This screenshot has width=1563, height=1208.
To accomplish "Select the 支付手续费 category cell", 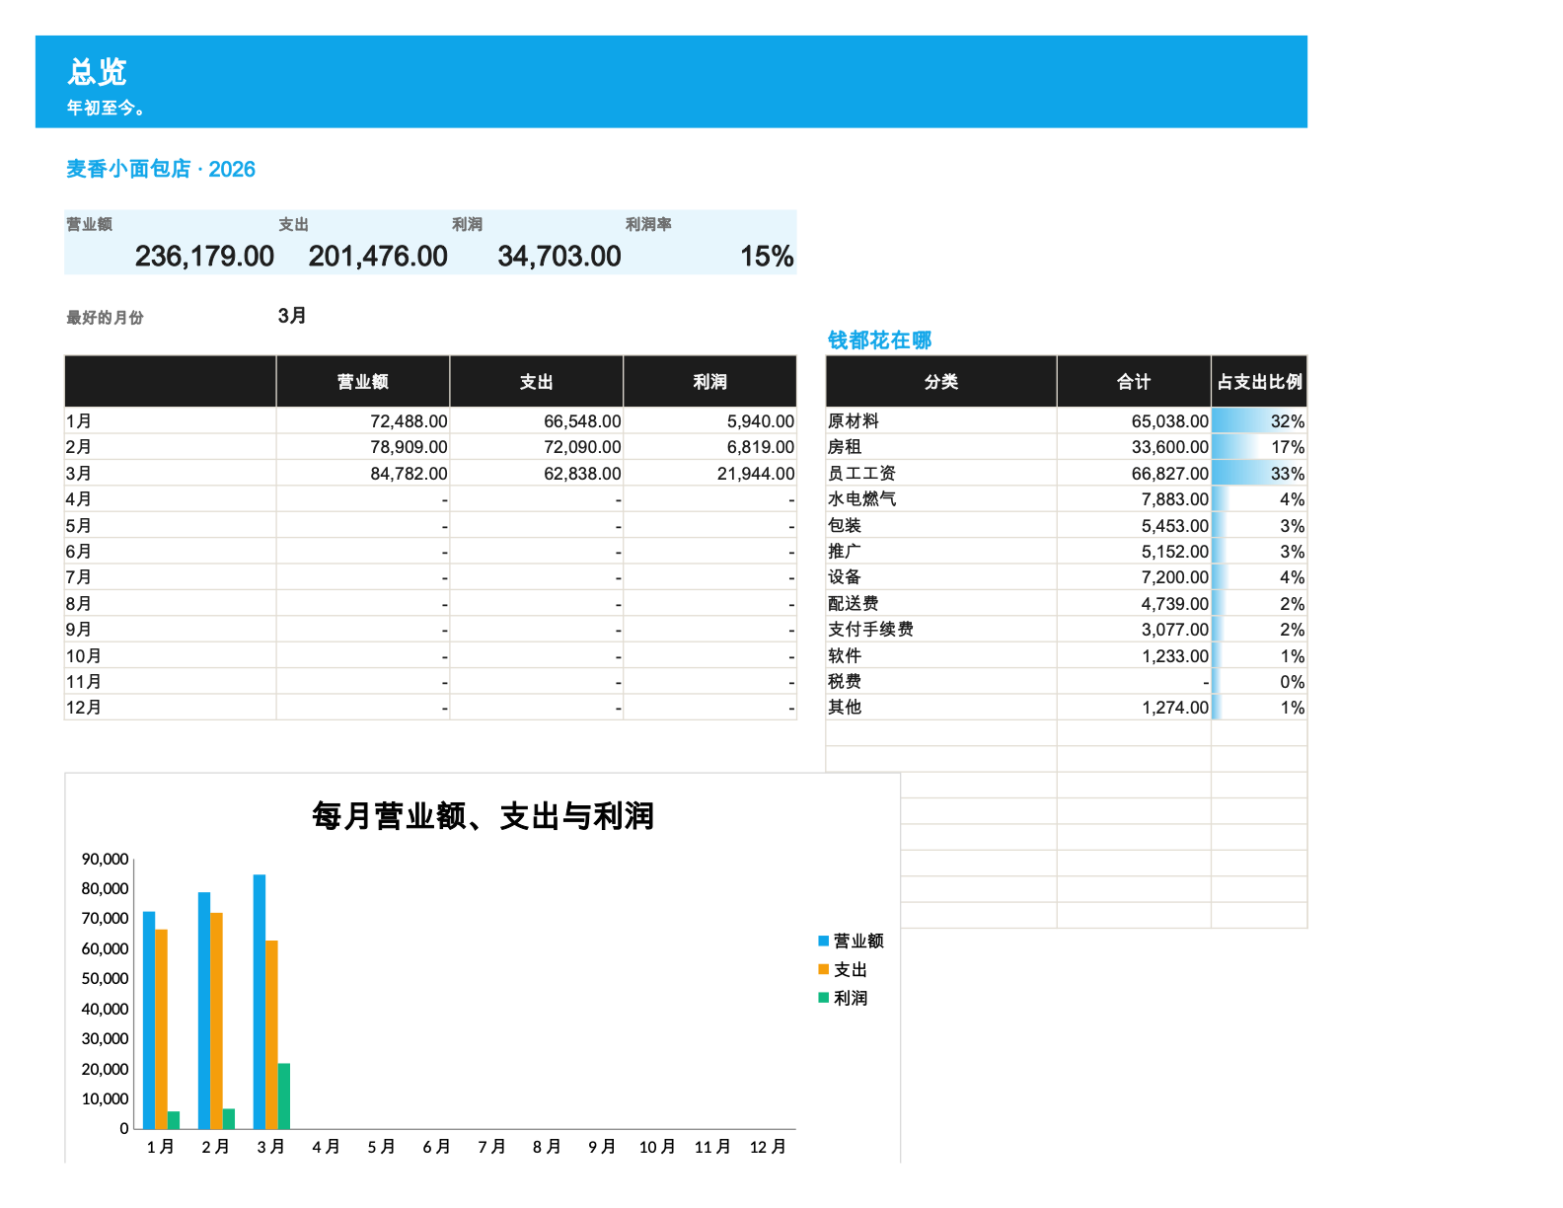I will click(941, 630).
